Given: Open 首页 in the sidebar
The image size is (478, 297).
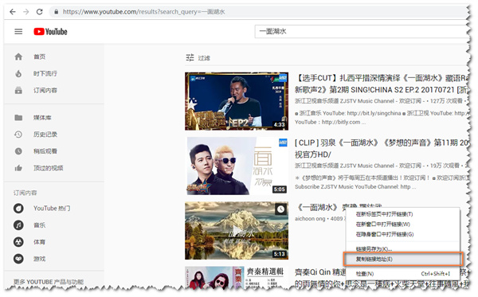Looking at the screenshot, I should (x=39, y=57).
